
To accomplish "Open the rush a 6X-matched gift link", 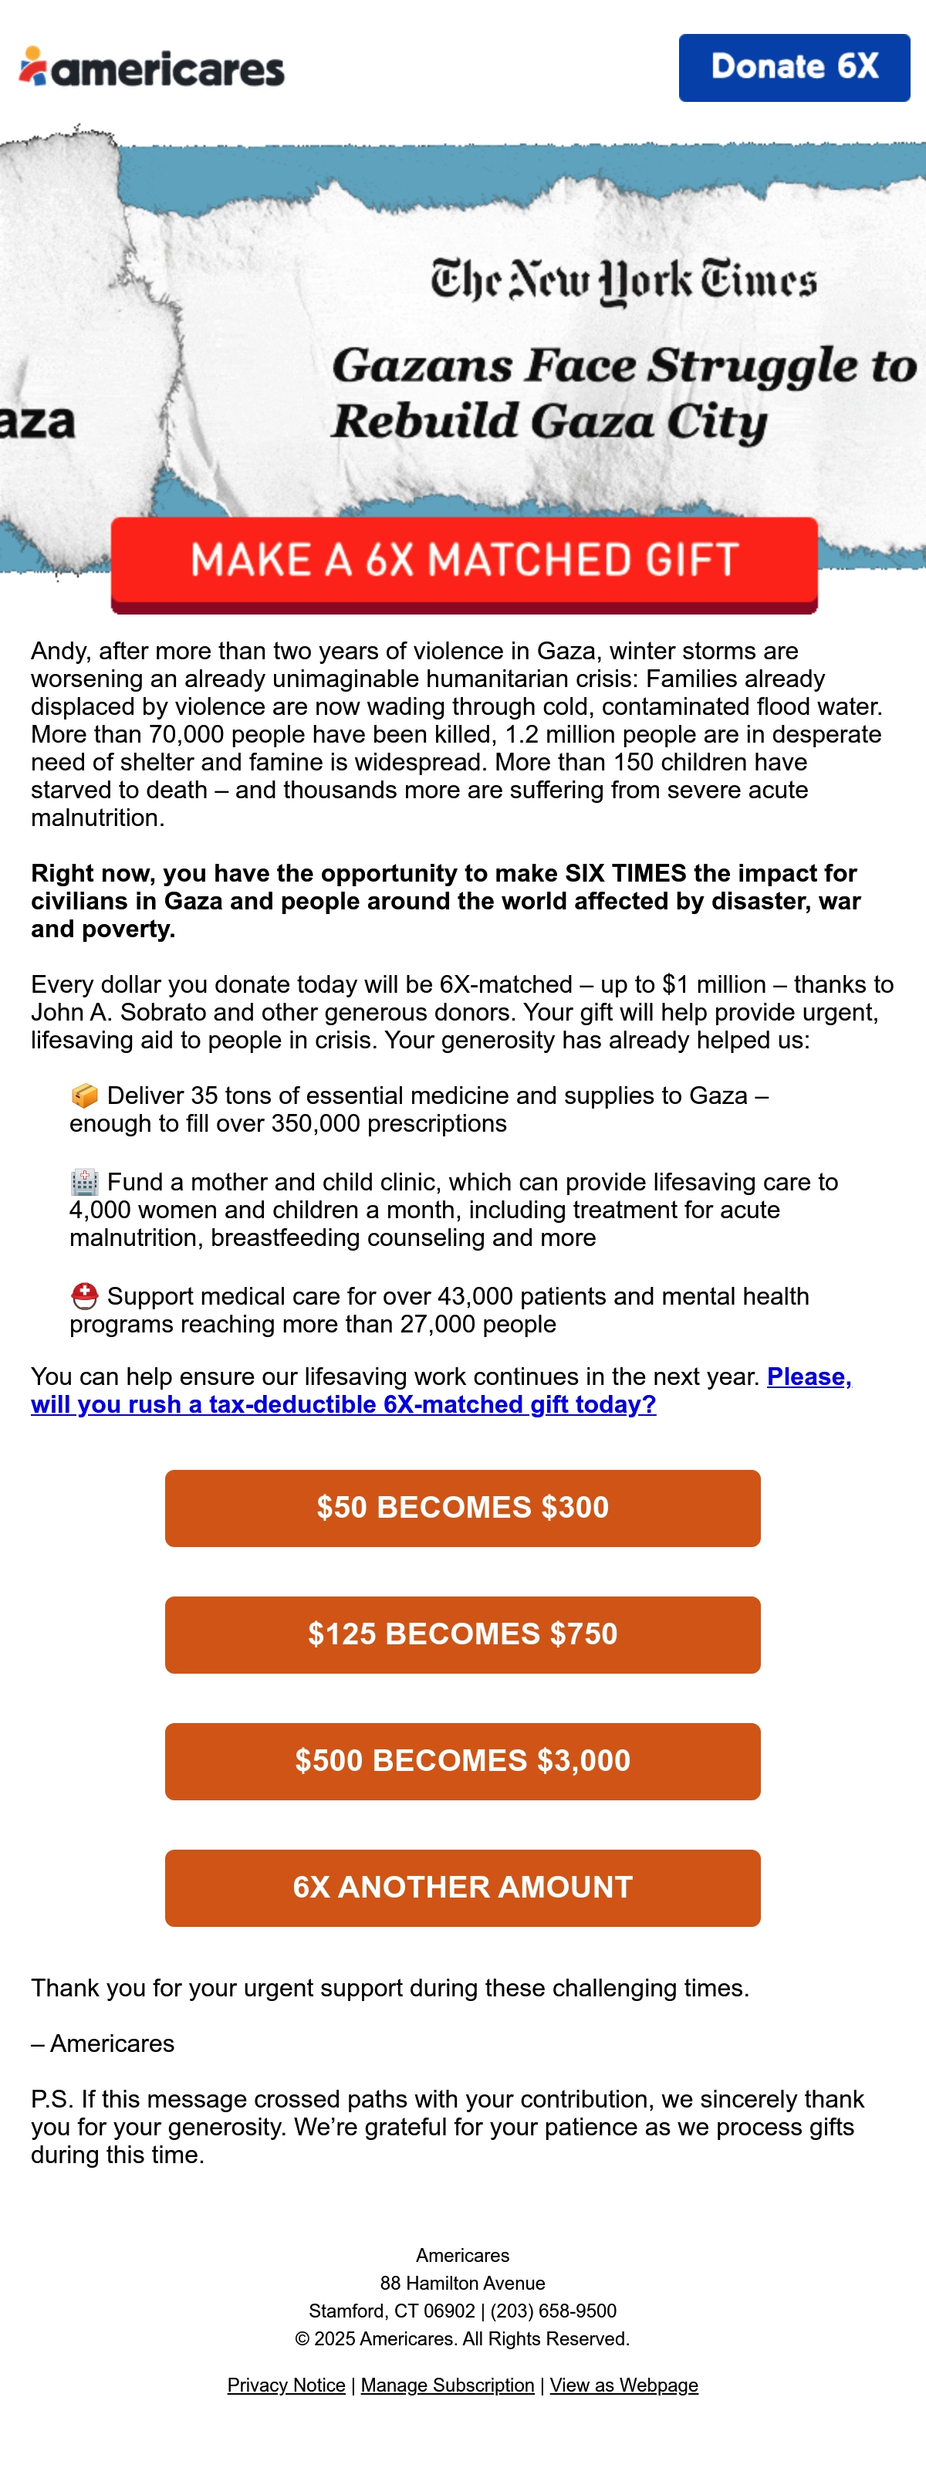I will [x=441, y=1390].
